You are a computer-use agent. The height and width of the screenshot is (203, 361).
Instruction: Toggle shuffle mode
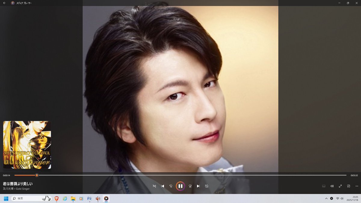click(x=154, y=186)
